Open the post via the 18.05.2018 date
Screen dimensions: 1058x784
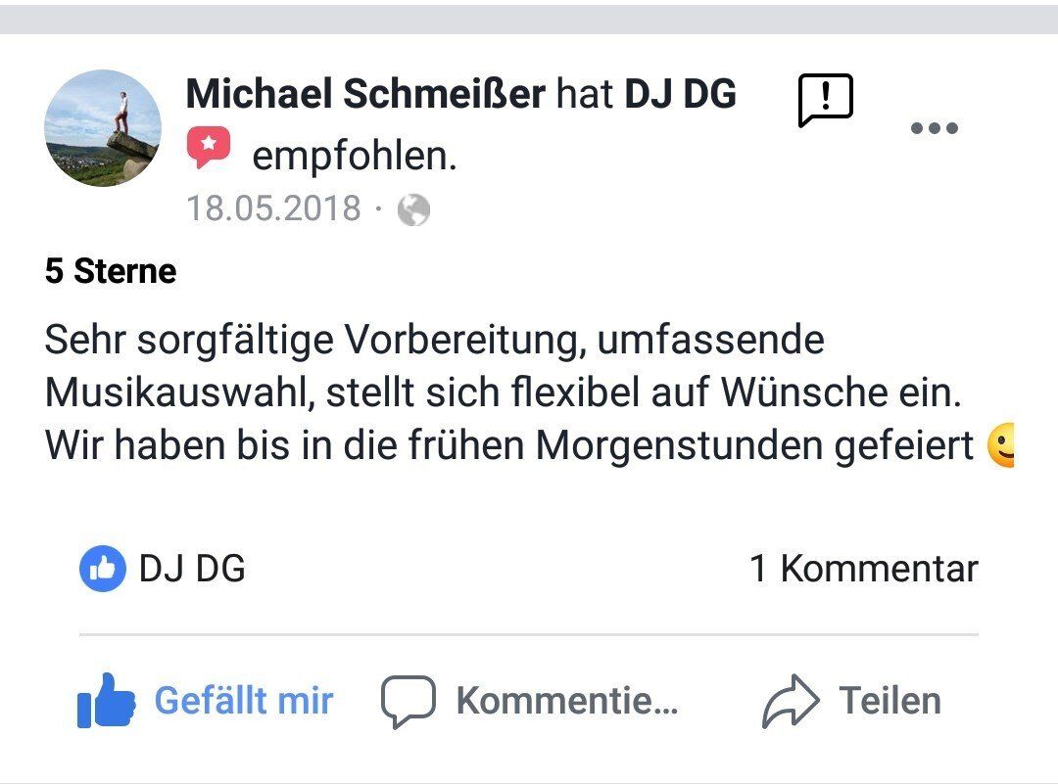pos(273,208)
